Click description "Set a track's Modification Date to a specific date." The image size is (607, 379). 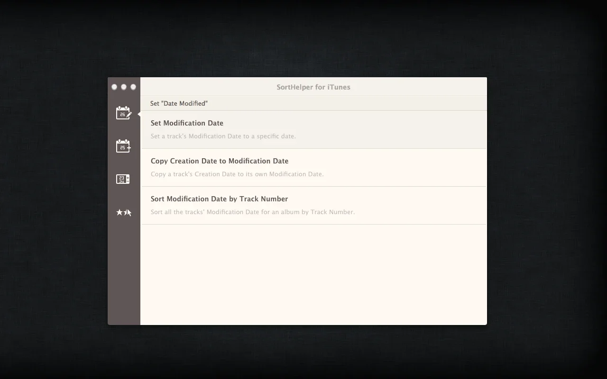(x=223, y=136)
